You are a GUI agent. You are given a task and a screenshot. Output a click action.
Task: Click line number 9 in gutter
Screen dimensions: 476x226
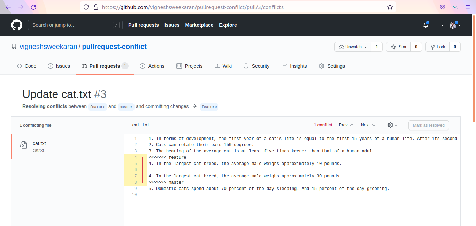click(x=135, y=189)
